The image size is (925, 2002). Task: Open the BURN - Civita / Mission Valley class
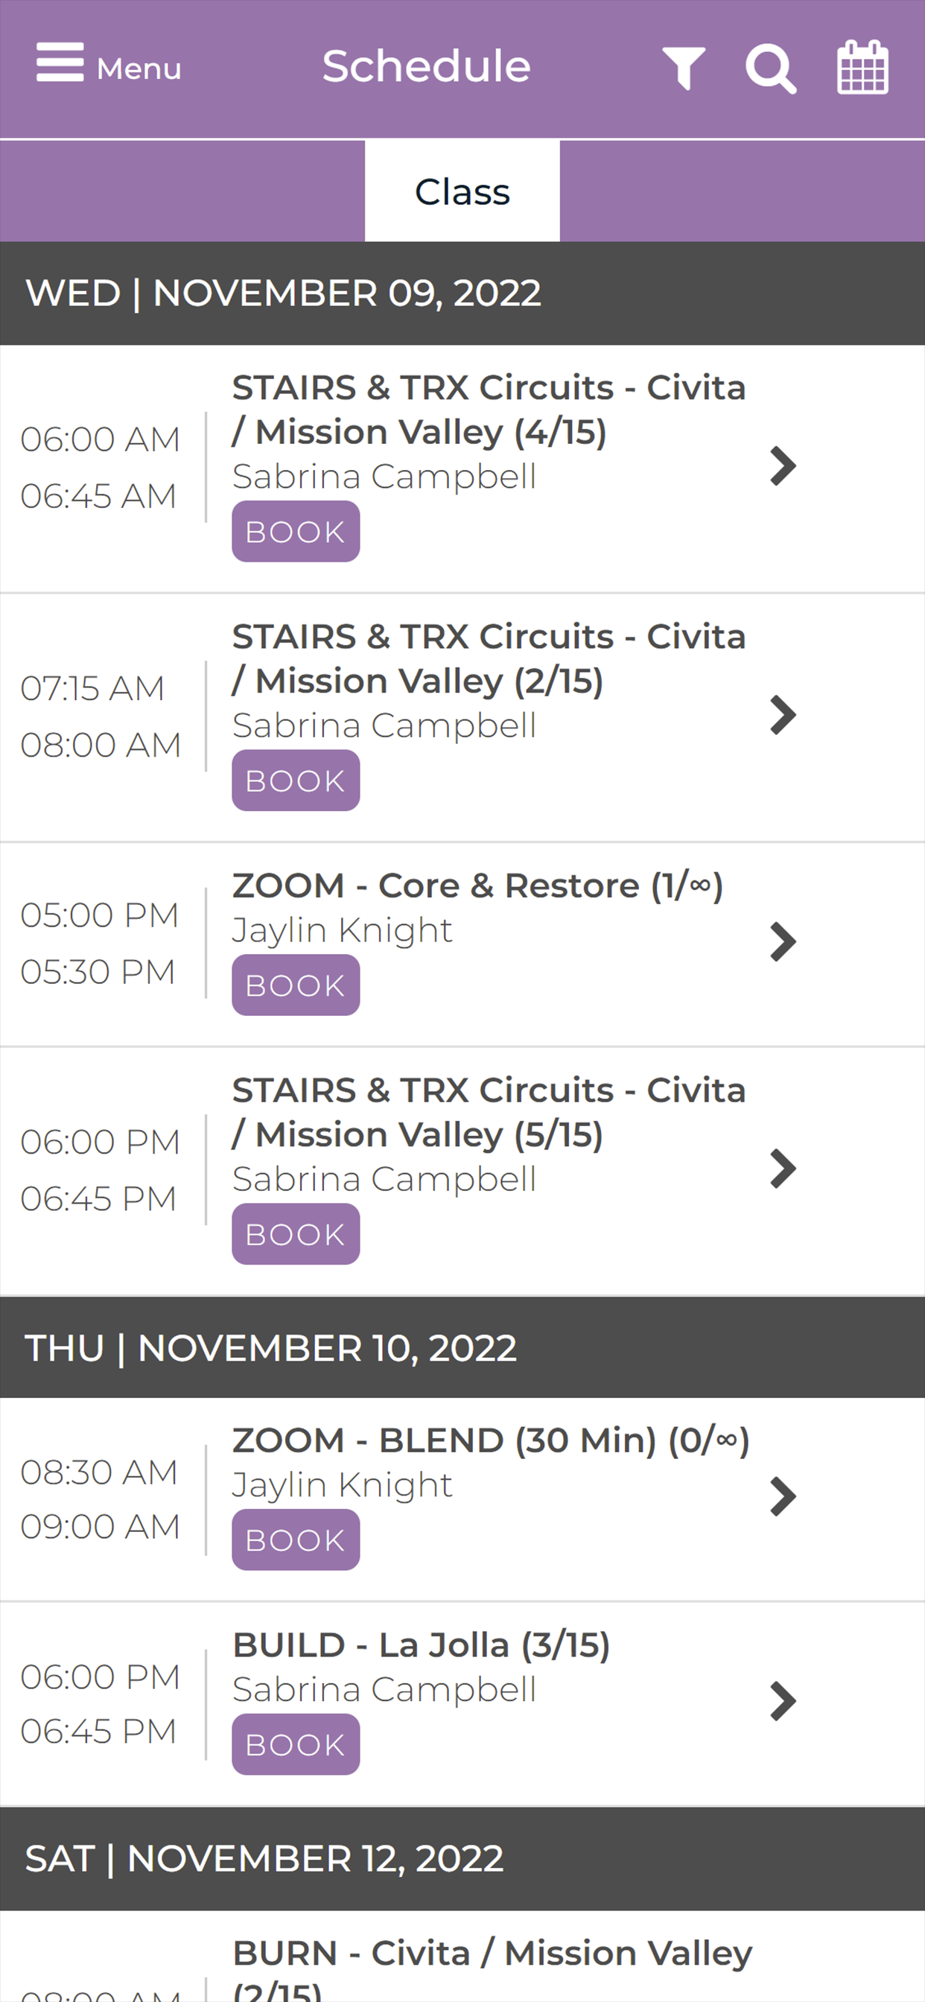click(492, 1968)
